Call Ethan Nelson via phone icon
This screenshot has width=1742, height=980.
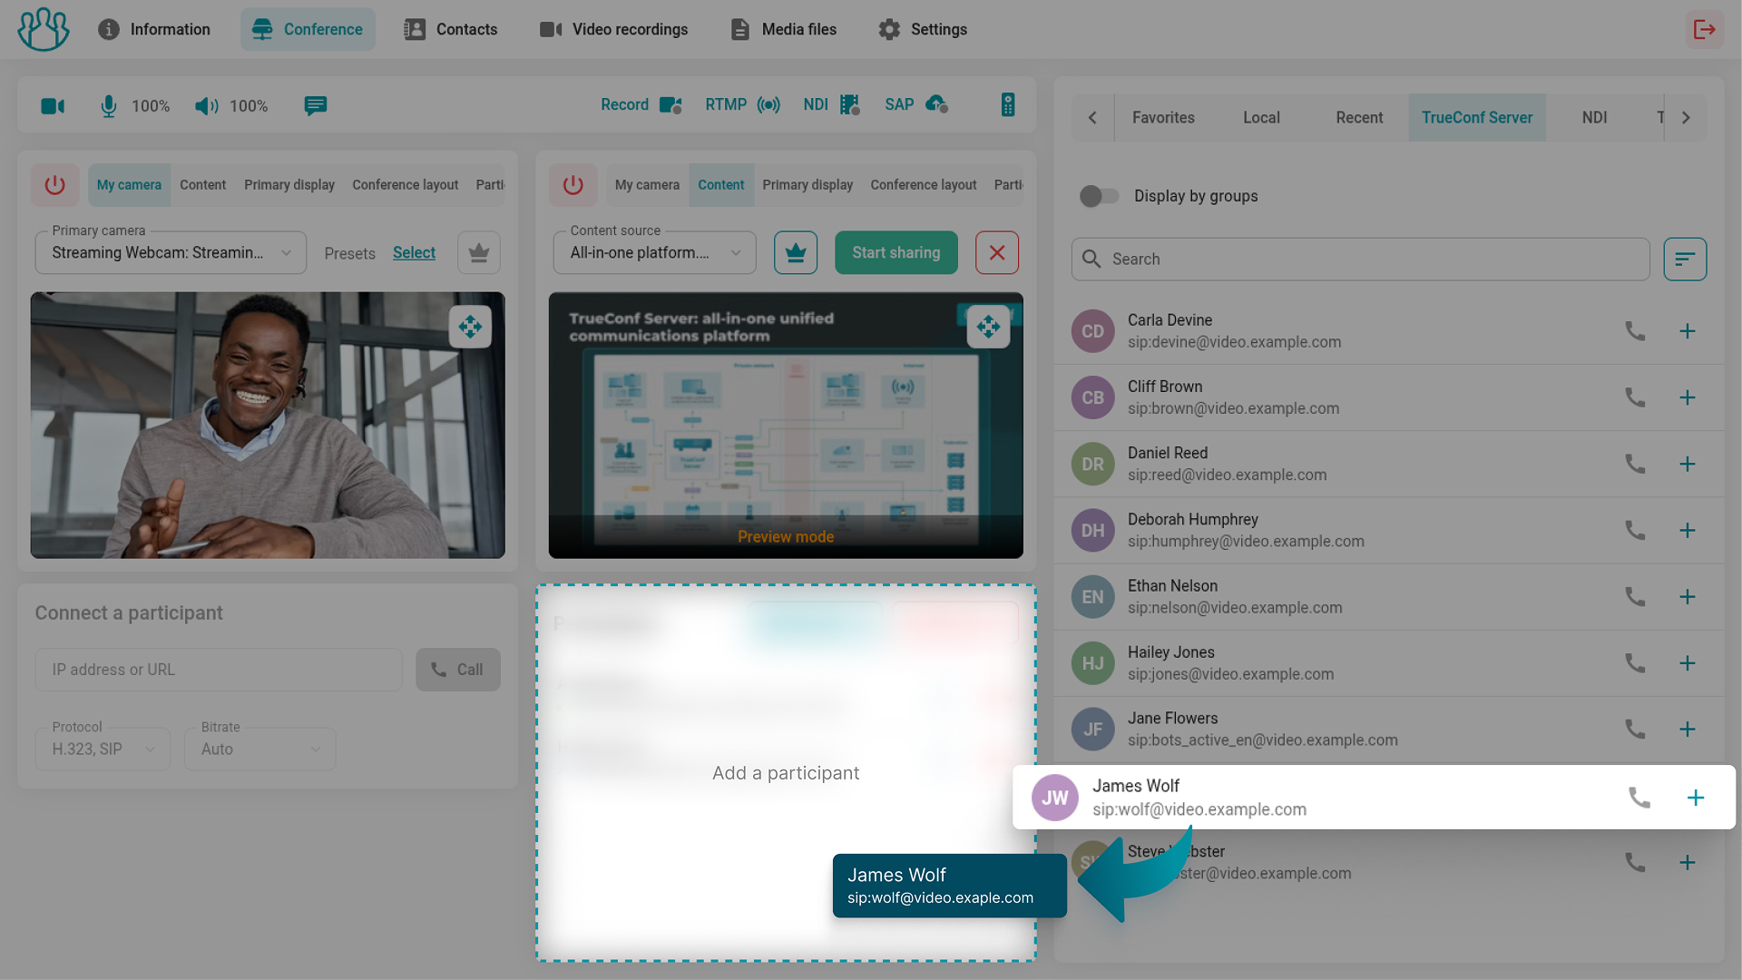coord(1635,596)
